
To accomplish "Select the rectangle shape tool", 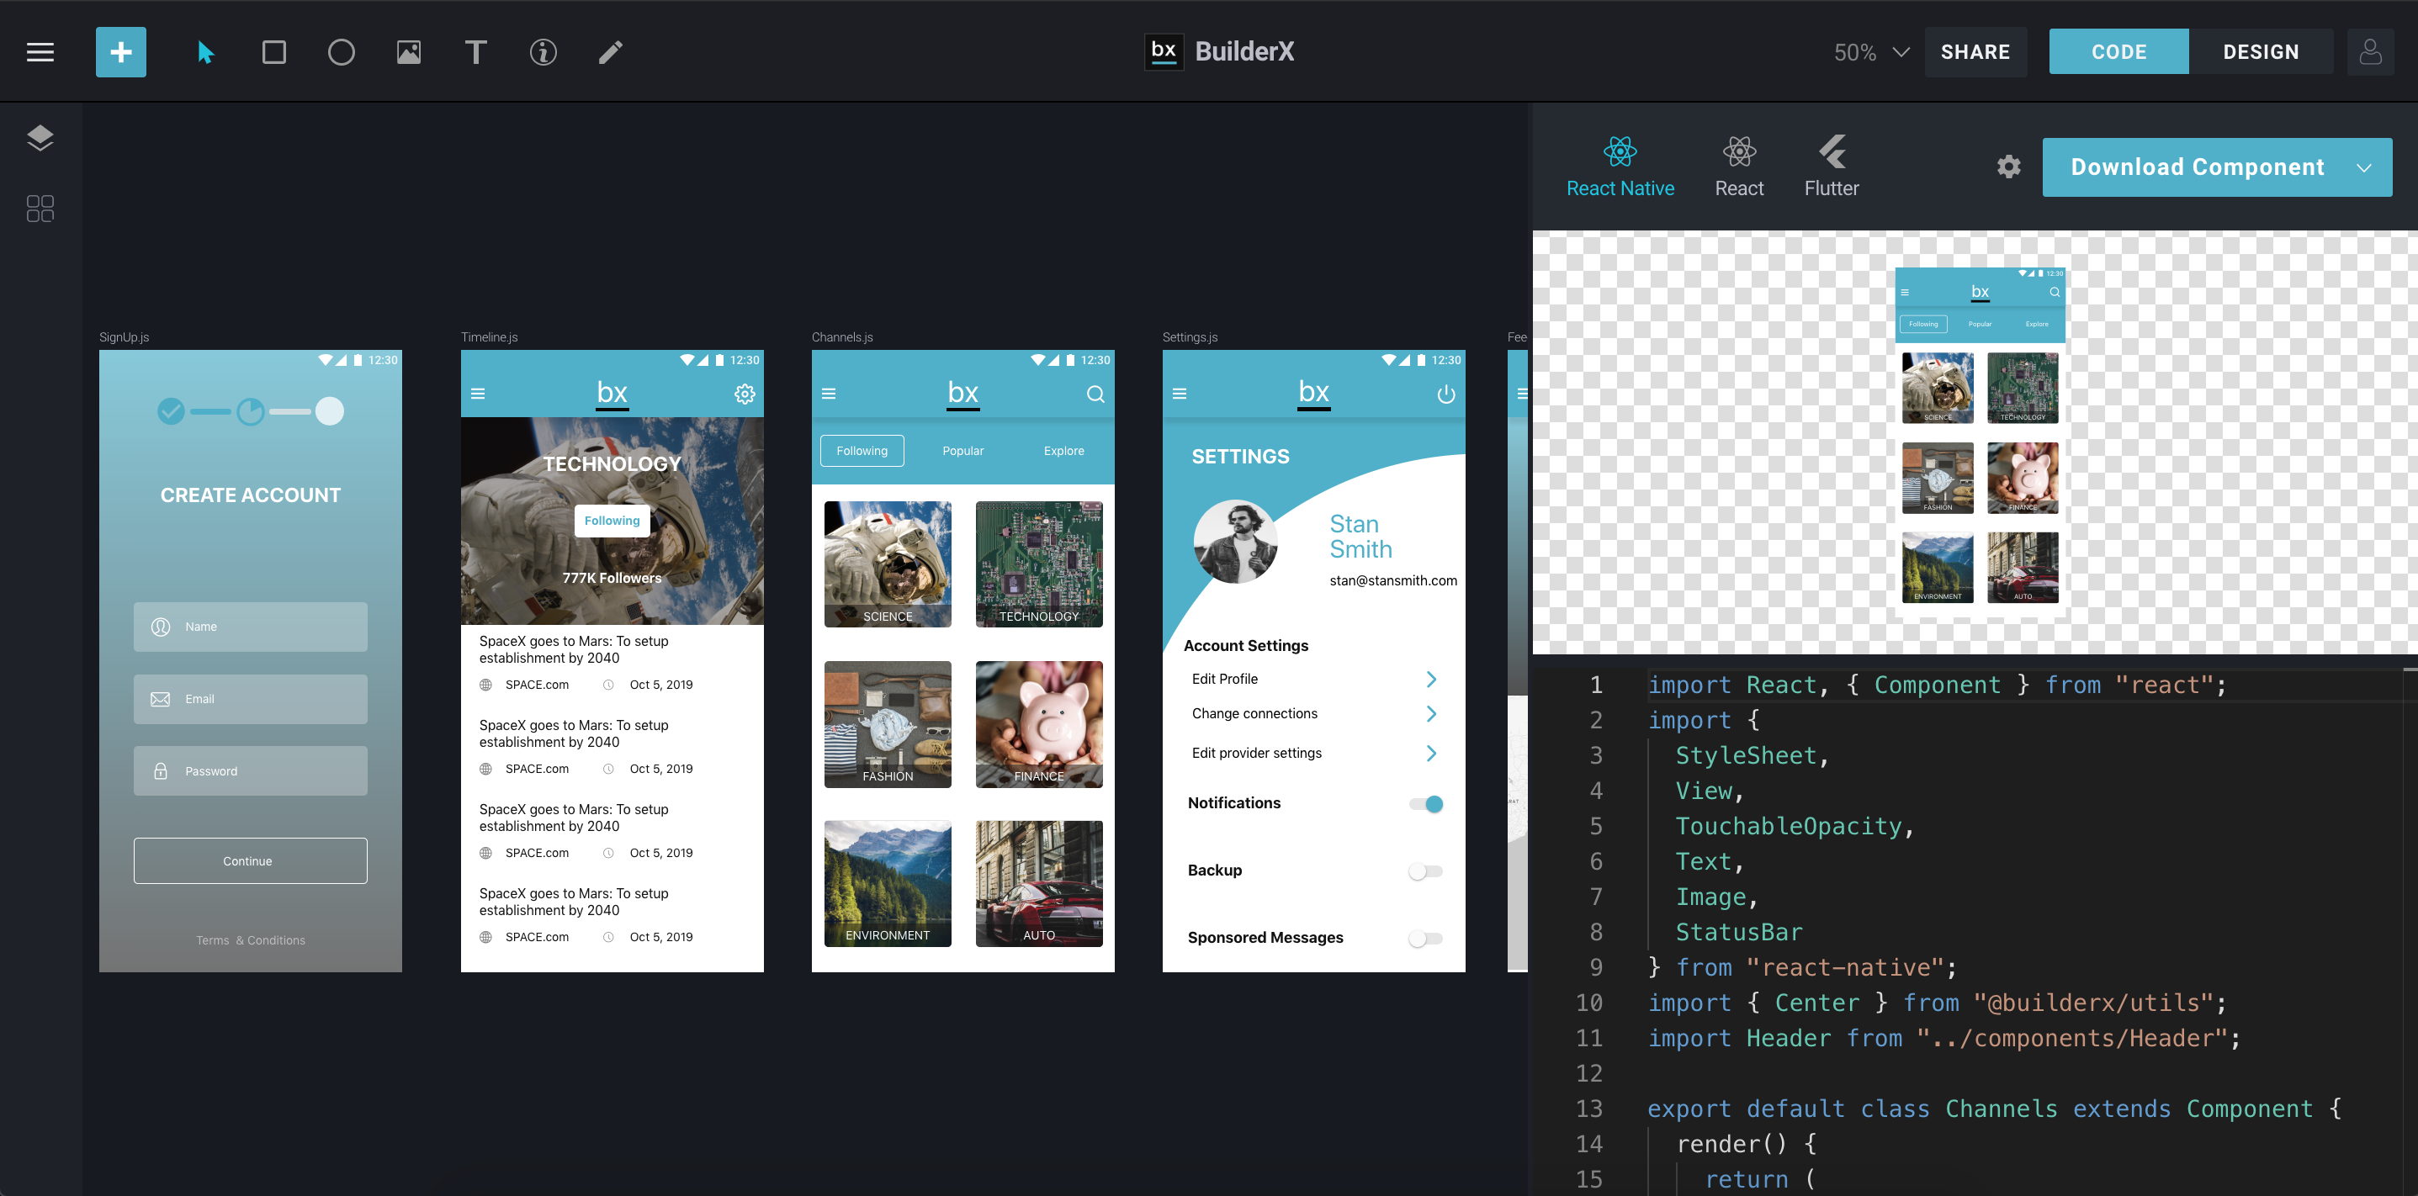I will pos(274,51).
